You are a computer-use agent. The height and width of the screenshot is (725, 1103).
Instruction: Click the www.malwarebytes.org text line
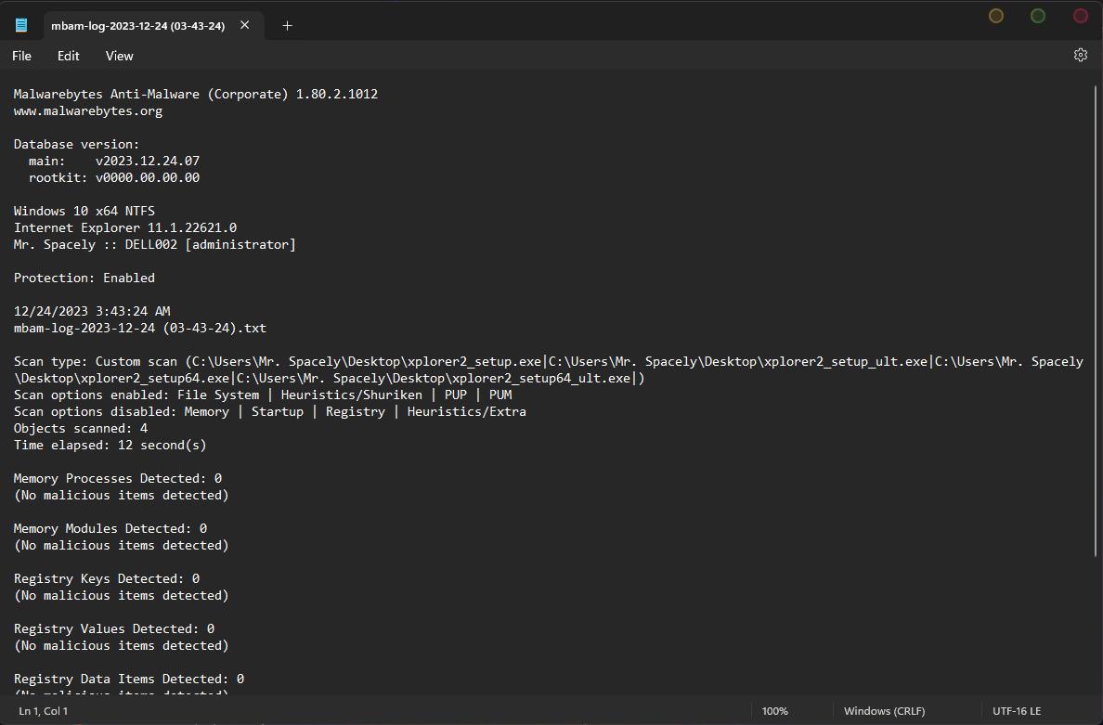point(88,111)
